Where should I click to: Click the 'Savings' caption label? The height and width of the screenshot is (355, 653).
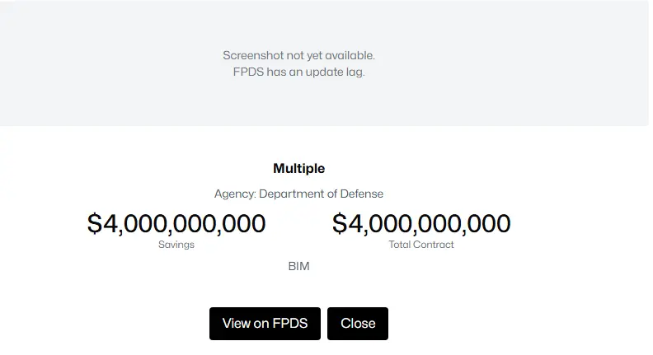pyautogui.click(x=176, y=245)
